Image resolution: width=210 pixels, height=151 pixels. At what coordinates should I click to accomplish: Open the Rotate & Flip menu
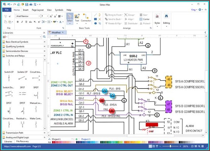pos(113,23)
